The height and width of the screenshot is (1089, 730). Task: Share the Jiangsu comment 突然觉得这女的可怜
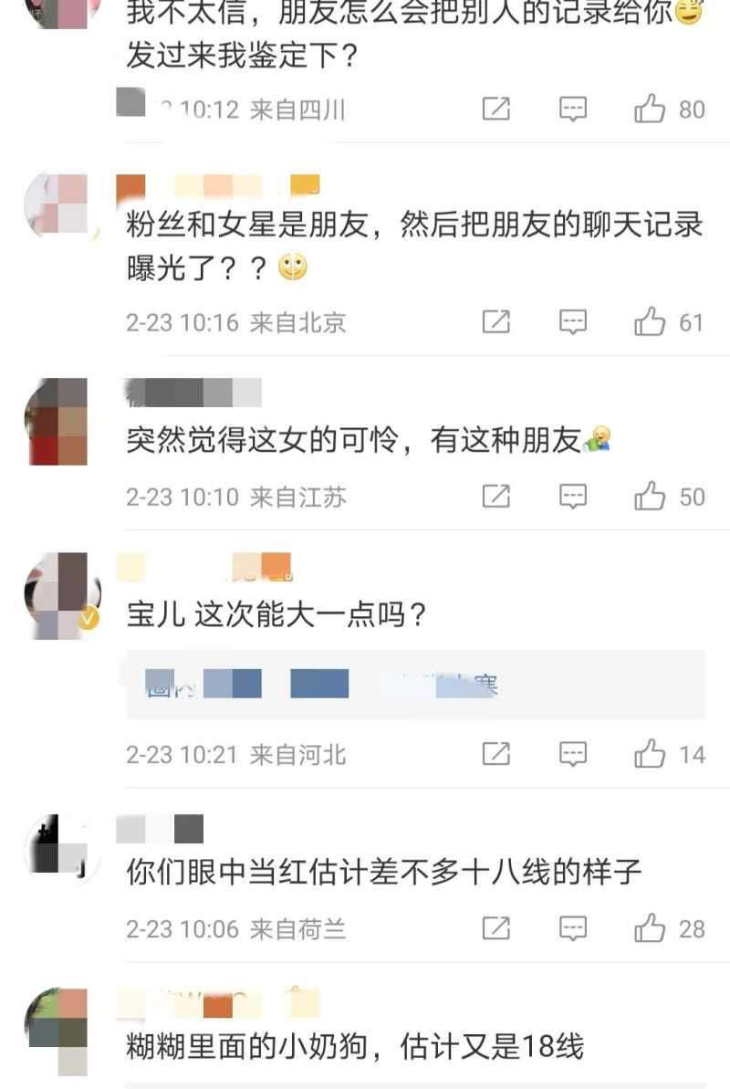(x=495, y=496)
